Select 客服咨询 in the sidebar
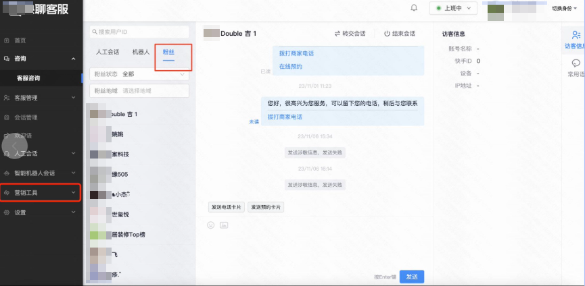Image resolution: width=585 pixels, height=286 pixels. tap(32, 78)
